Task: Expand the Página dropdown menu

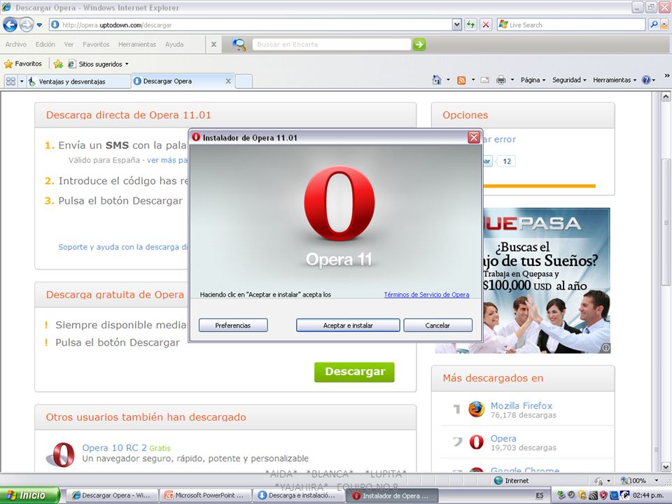Action: tap(533, 80)
